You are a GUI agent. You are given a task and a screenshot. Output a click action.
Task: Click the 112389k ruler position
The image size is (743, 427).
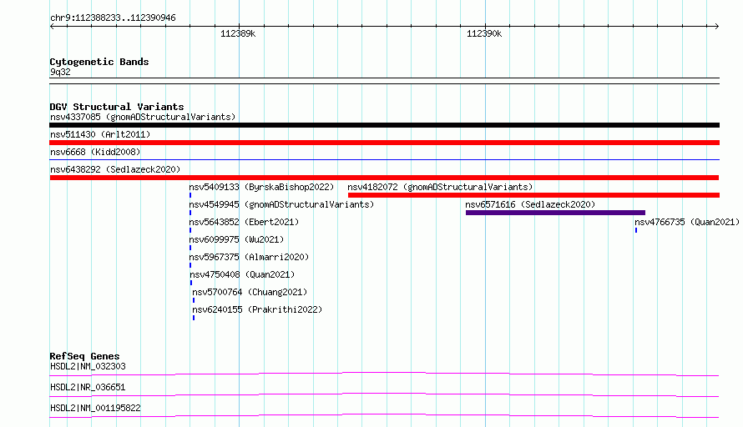(238, 33)
